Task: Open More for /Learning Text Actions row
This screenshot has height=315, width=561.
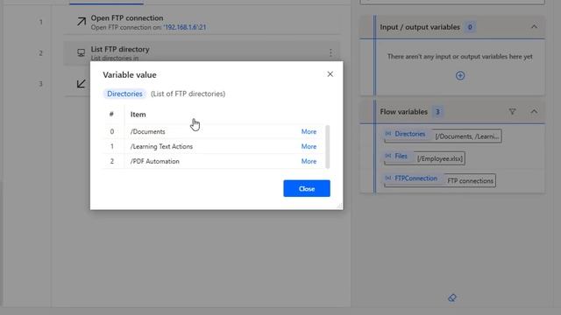Action: (309, 146)
